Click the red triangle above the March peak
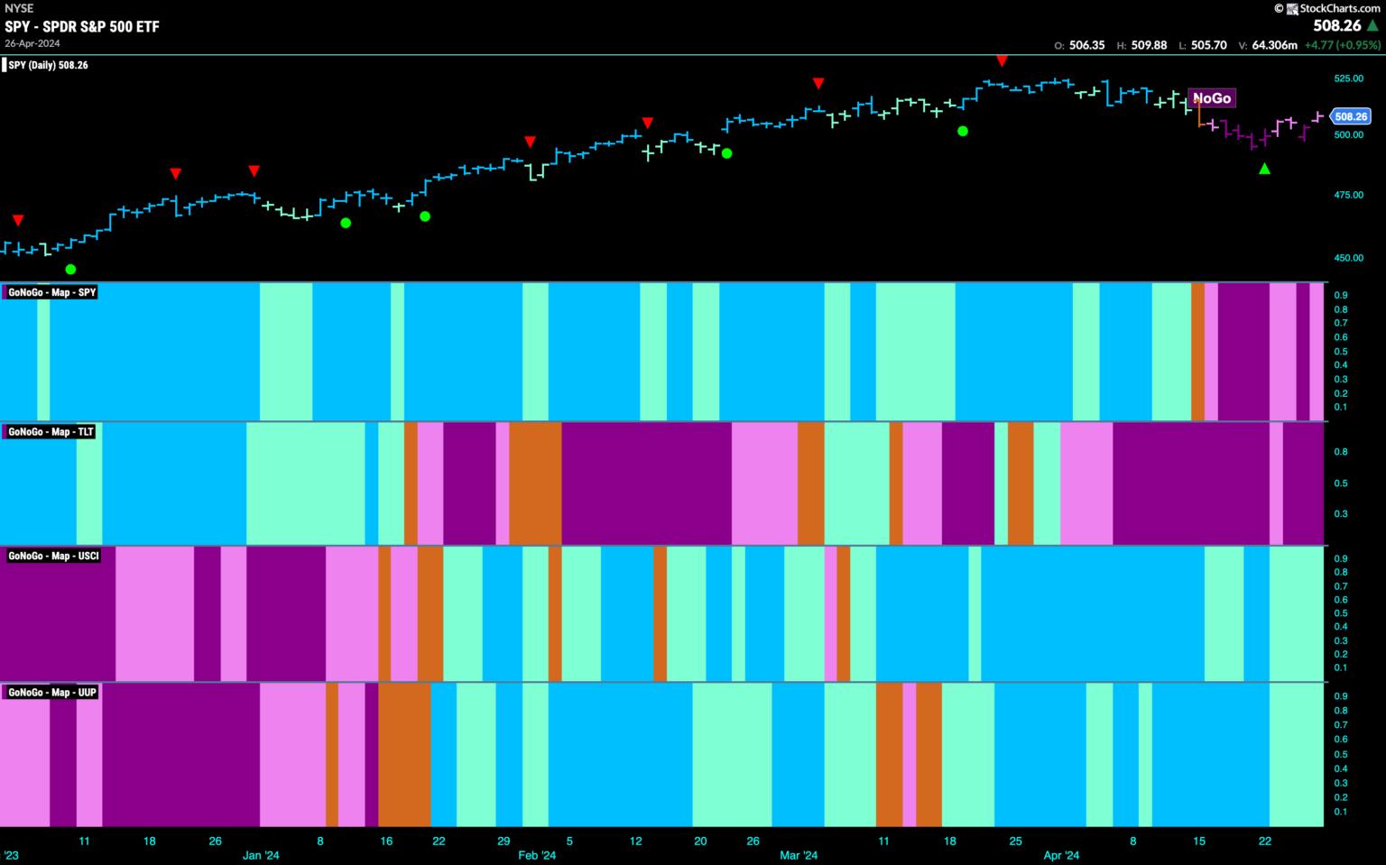 [x=1002, y=60]
